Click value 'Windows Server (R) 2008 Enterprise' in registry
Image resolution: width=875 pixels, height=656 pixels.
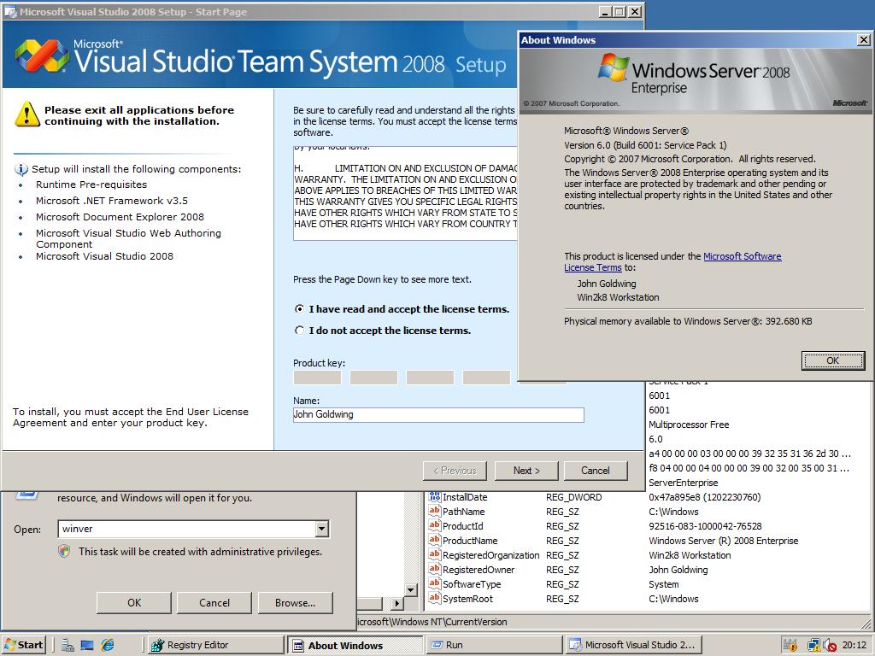723,541
